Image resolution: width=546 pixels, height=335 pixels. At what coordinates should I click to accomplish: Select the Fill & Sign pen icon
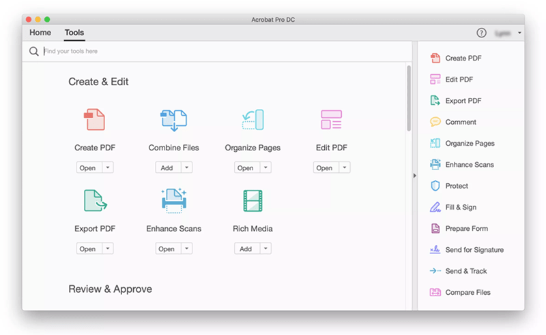[435, 207]
